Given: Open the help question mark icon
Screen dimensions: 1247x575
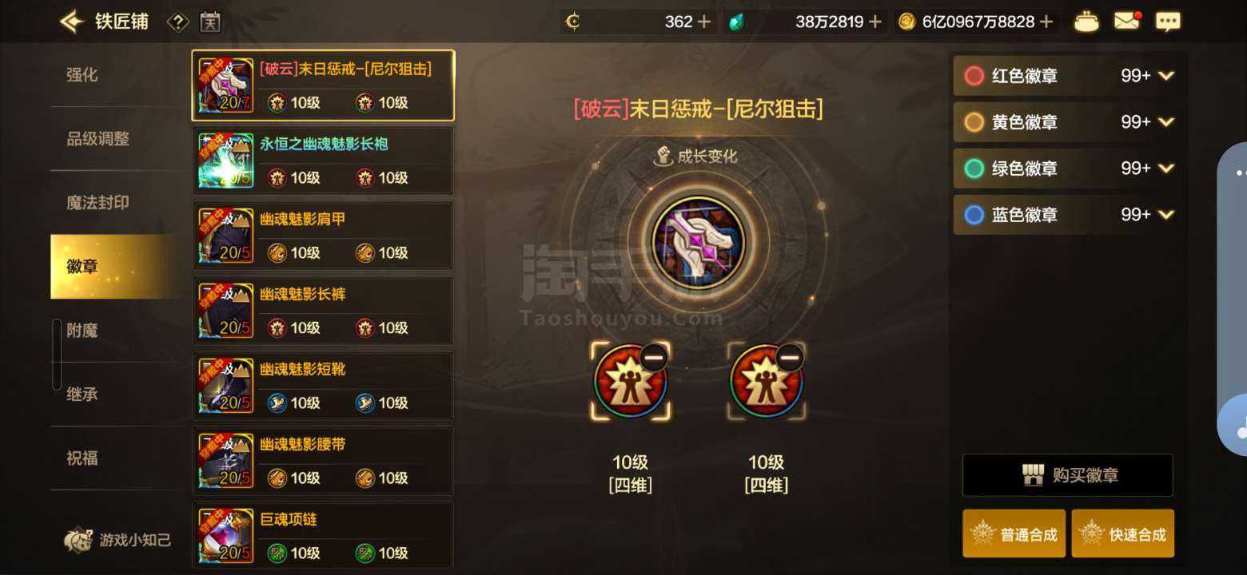Looking at the screenshot, I should pyautogui.click(x=177, y=22).
